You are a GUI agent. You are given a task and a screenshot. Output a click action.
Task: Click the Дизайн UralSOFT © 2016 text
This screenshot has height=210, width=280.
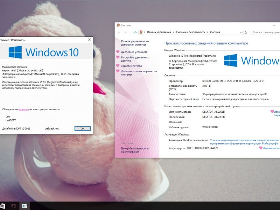(16, 128)
